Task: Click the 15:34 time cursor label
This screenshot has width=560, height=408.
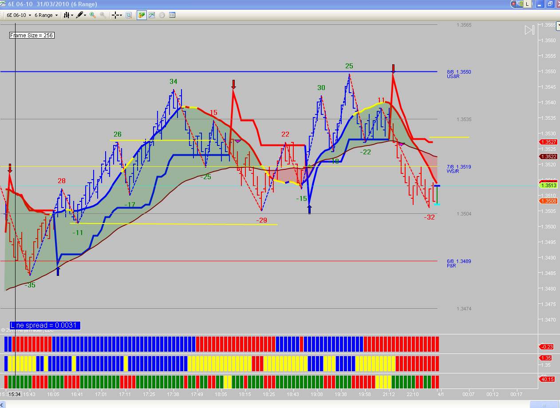Action: (15, 394)
